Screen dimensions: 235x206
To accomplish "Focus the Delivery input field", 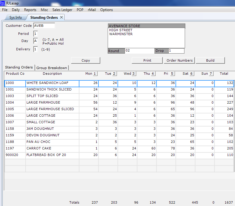I will pyautogui.click(x=35, y=49).
